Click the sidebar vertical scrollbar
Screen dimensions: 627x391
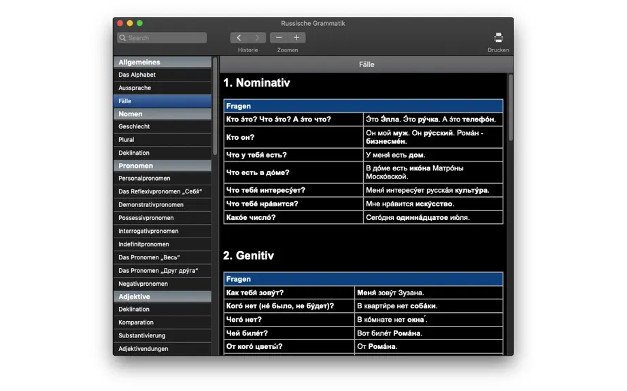coord(215,106)
